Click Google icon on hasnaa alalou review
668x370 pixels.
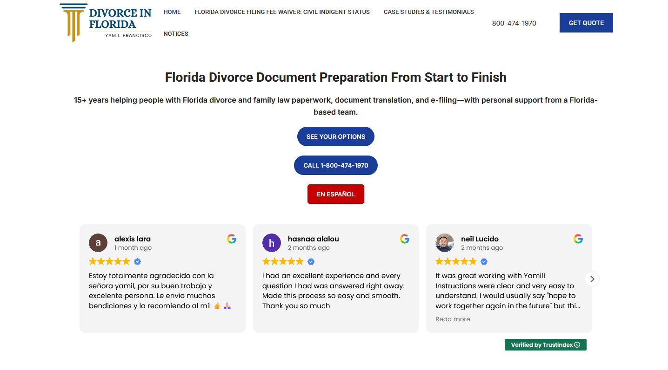coord(405,239)
